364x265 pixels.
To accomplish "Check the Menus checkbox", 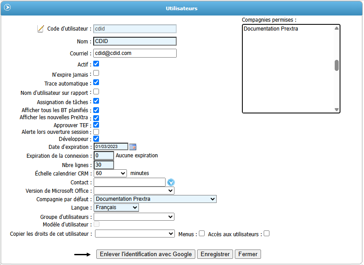I will [x=202, y=234].
